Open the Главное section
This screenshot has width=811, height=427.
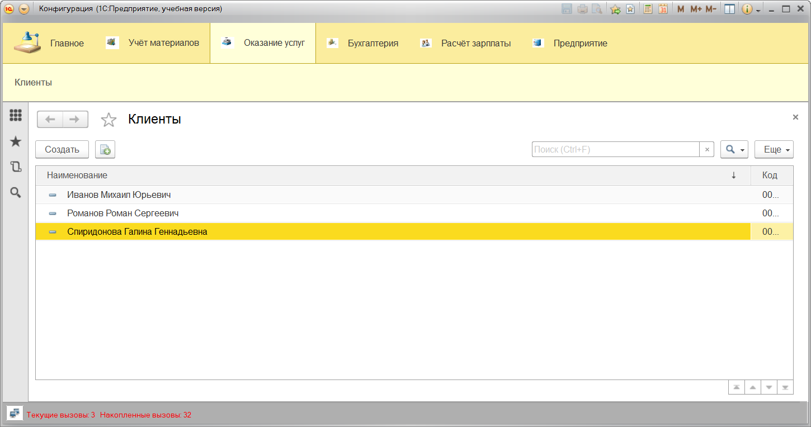click(48, 43)
